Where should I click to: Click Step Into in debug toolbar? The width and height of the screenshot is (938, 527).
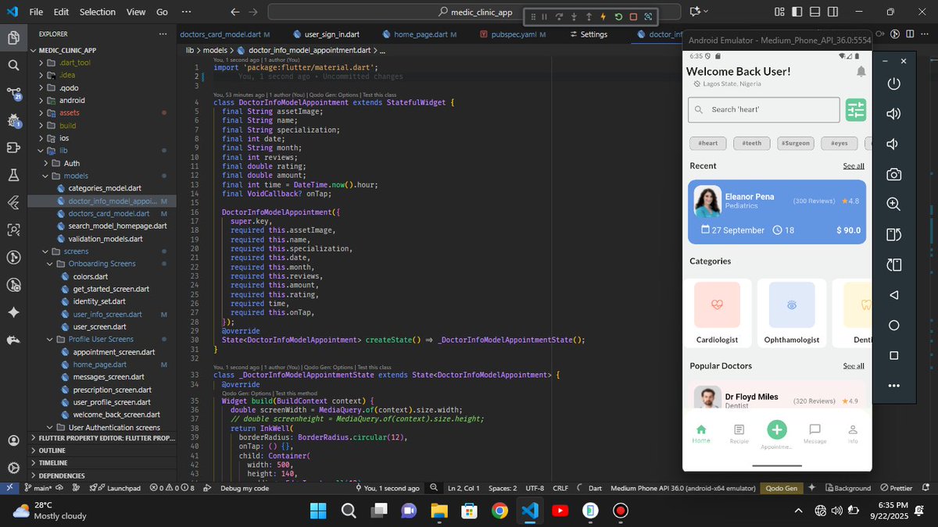coord(574,16)
